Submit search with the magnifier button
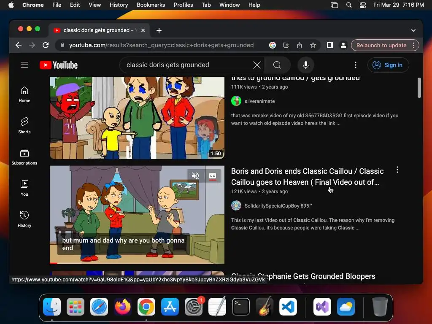Viewport: 432px width, 324px height. 277,65
